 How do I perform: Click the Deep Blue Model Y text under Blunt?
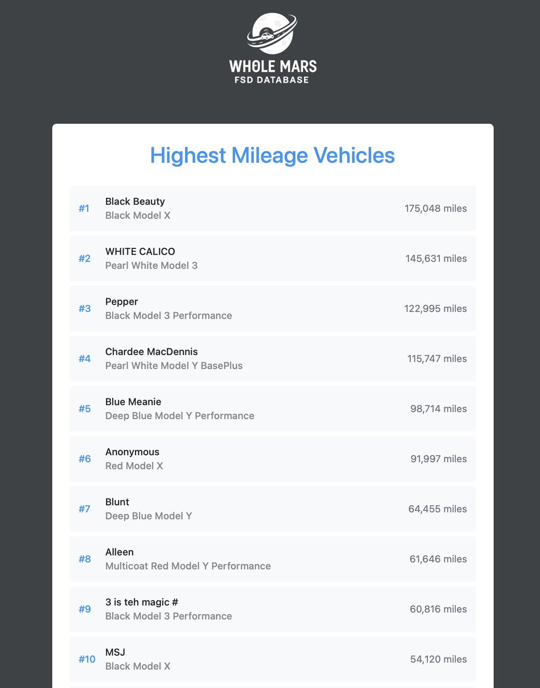tap(149, 516)
